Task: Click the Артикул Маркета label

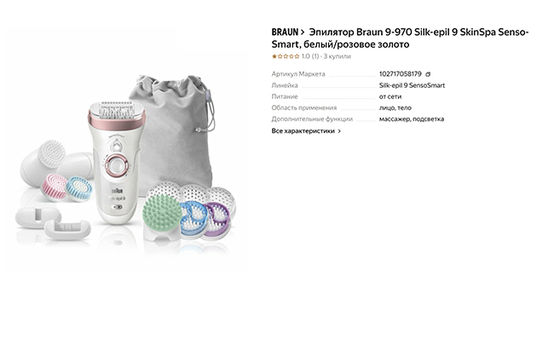Action: coord(298,74)
